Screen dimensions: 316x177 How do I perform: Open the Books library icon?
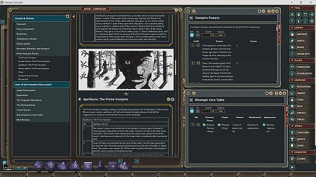point(292,47)
